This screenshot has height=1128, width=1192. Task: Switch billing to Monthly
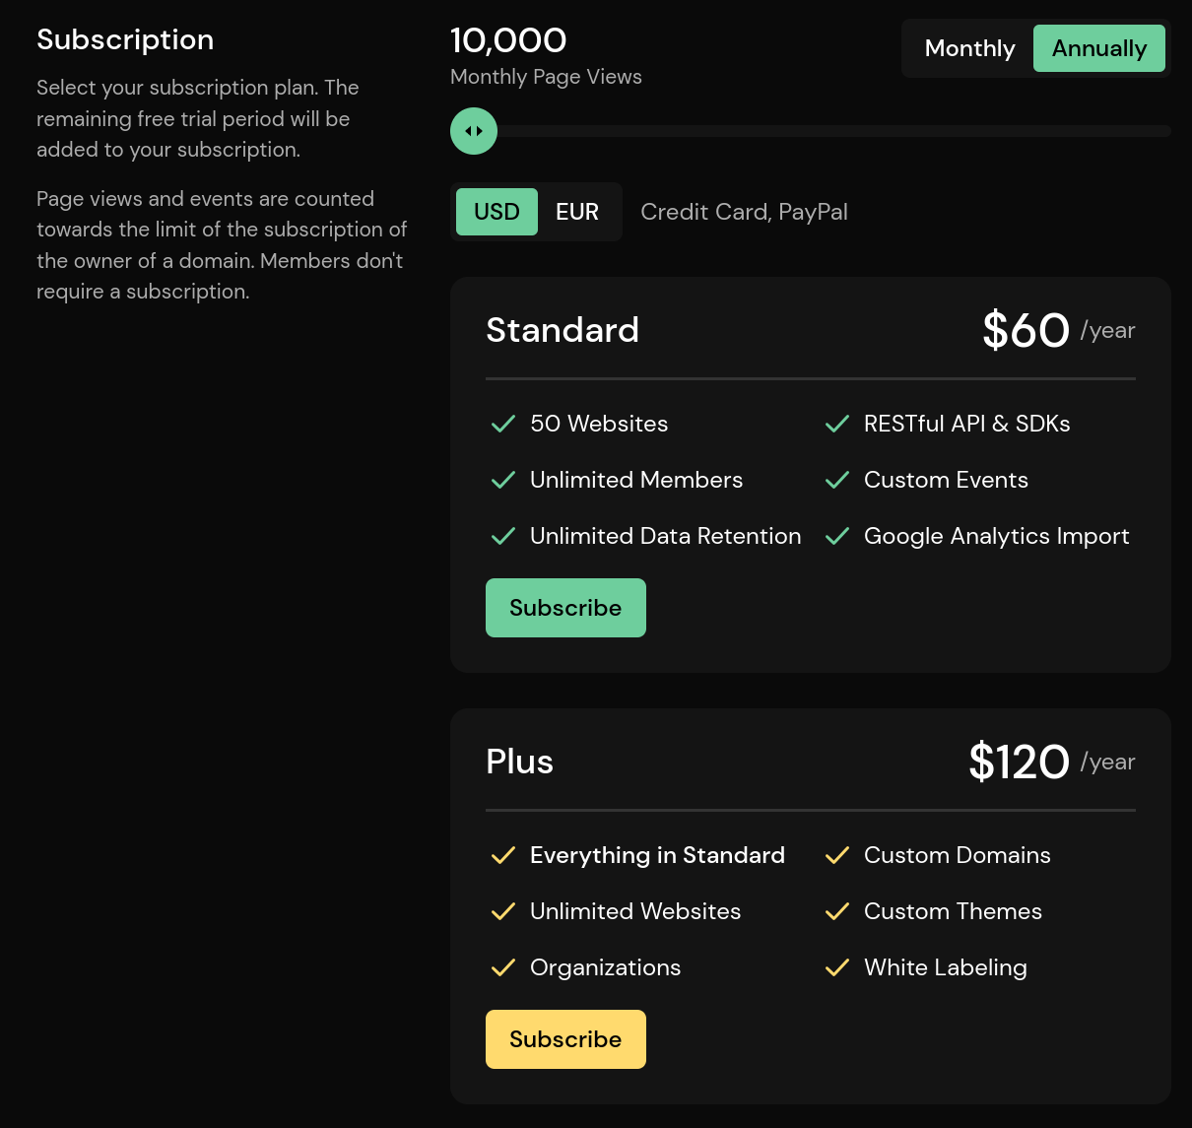tap(968, 47)
